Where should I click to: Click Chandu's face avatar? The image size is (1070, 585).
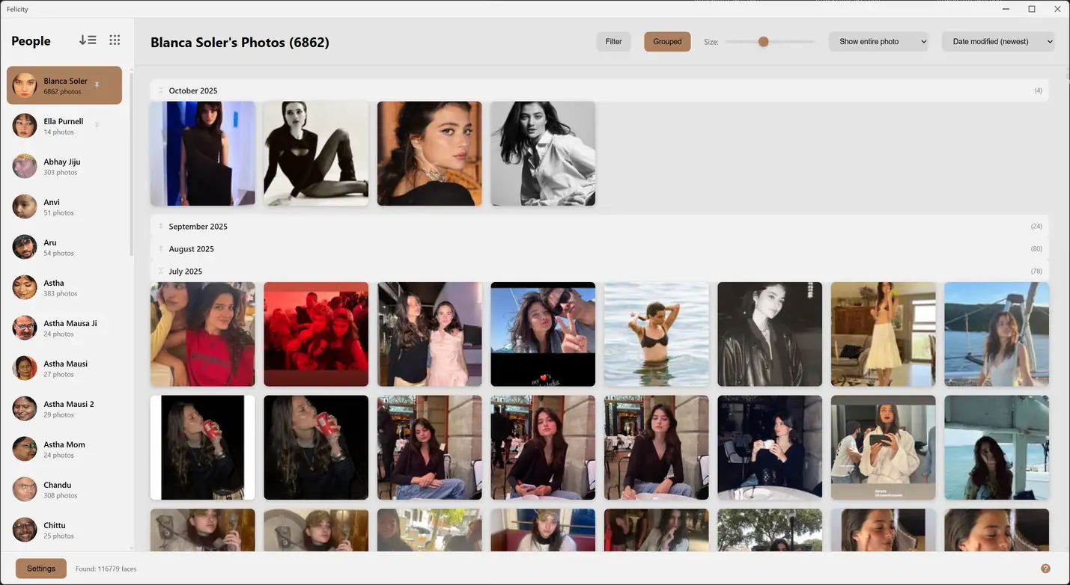point(25,489)
